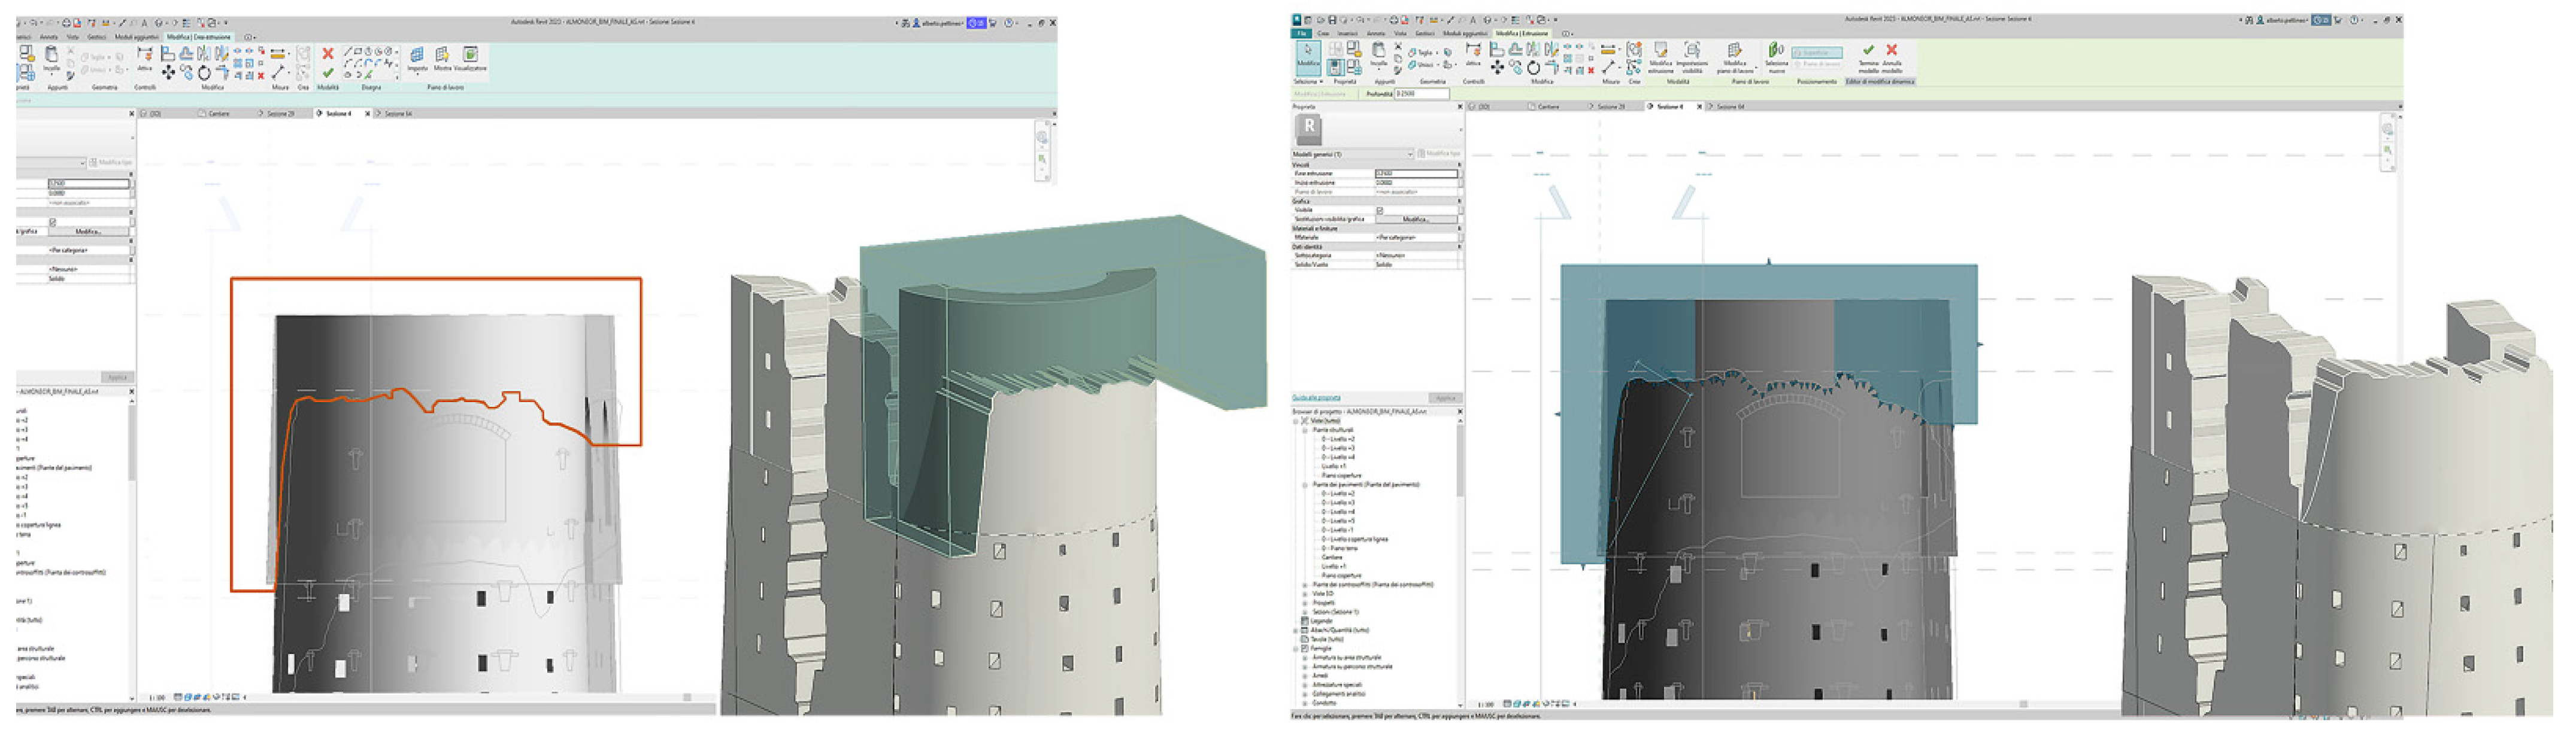This screenshot has width=2576, height=736.
Task: Collapse Piante dei pavimenti tree node
Action: 1305,484
